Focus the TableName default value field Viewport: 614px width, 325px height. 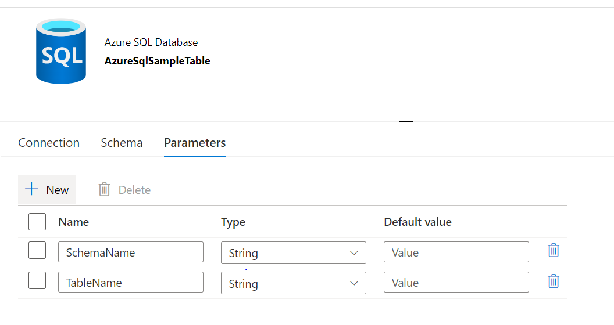[456, 283]
